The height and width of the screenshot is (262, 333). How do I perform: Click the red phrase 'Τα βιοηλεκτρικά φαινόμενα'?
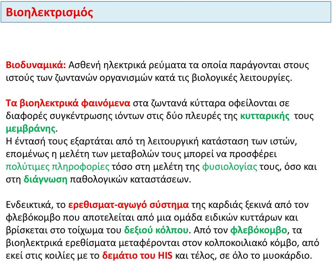[x=68, y=103]
